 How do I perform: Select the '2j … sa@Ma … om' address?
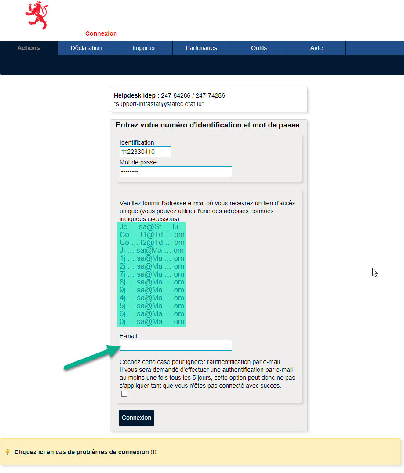tap(152, 266)
